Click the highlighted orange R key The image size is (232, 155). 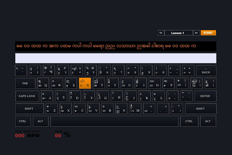click(85, 83)
